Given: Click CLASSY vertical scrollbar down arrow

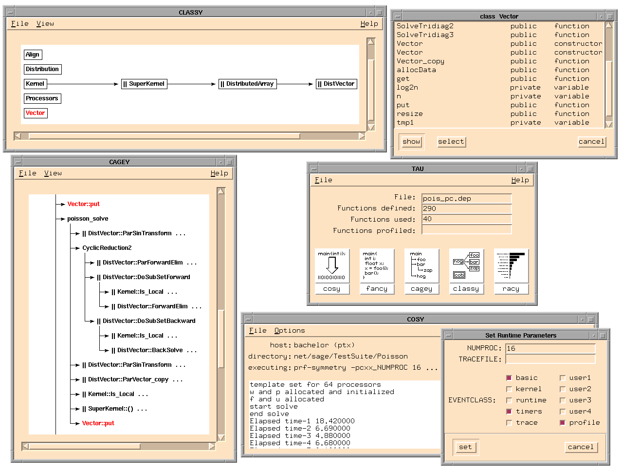Looking at the screenshot, I should [x=371, y=127].
